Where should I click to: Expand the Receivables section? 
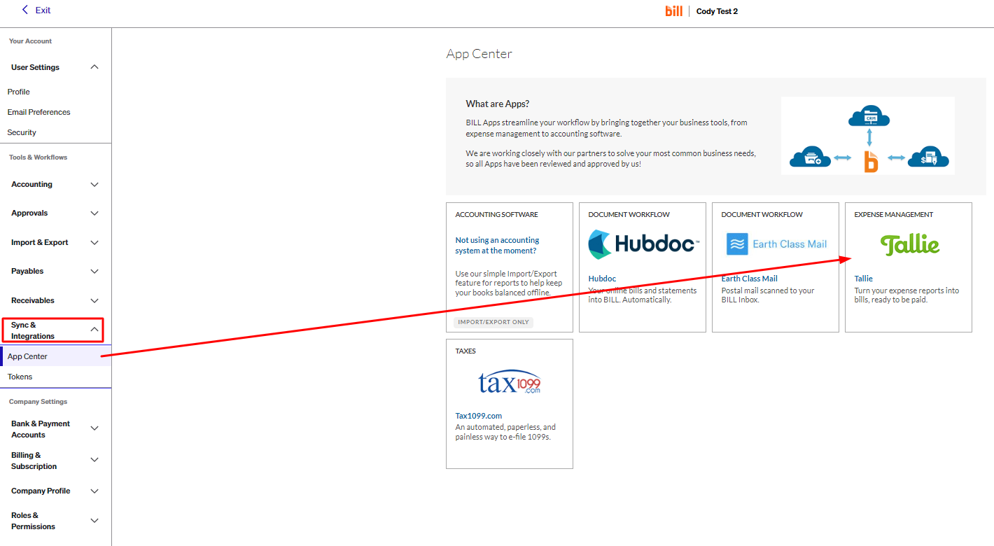coord(94,301)
